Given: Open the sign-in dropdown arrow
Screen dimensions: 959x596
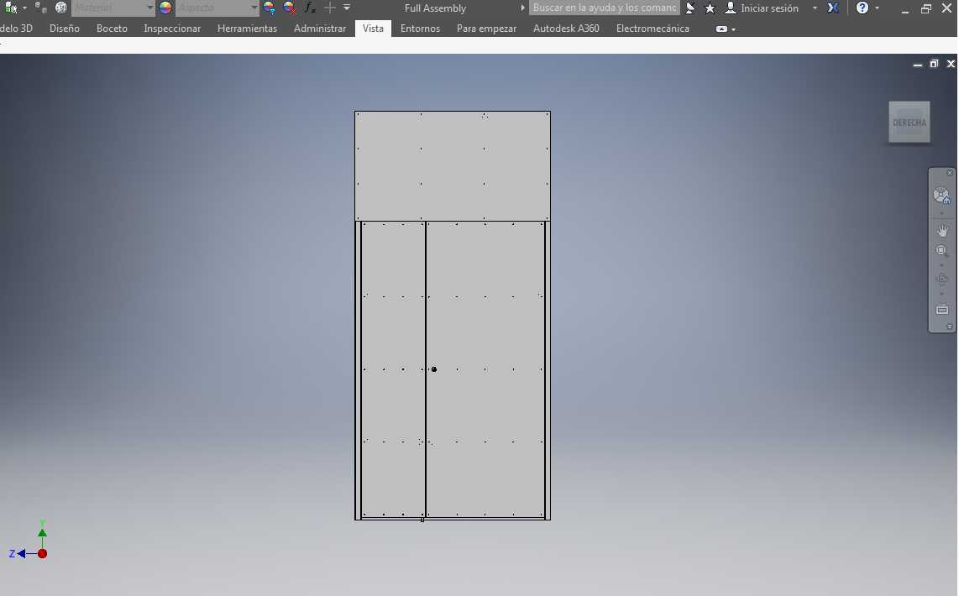Looking at the screenshot, I should 815,8.
